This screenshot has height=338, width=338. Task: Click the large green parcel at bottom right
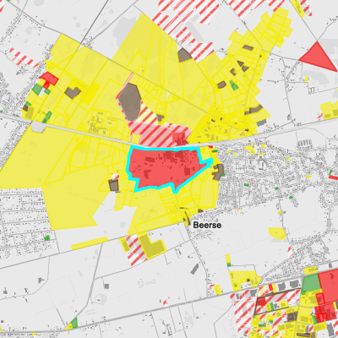312,283
